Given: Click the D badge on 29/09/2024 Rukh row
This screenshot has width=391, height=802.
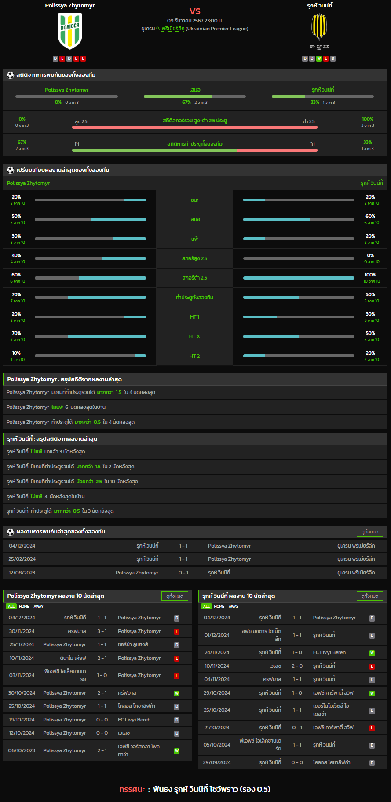Looking at the screenshot, I should [372, 763].
